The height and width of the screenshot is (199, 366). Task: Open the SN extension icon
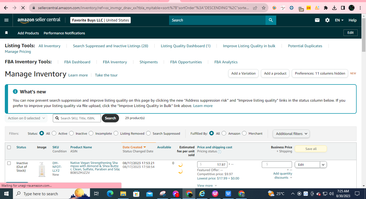pos(309,8)
